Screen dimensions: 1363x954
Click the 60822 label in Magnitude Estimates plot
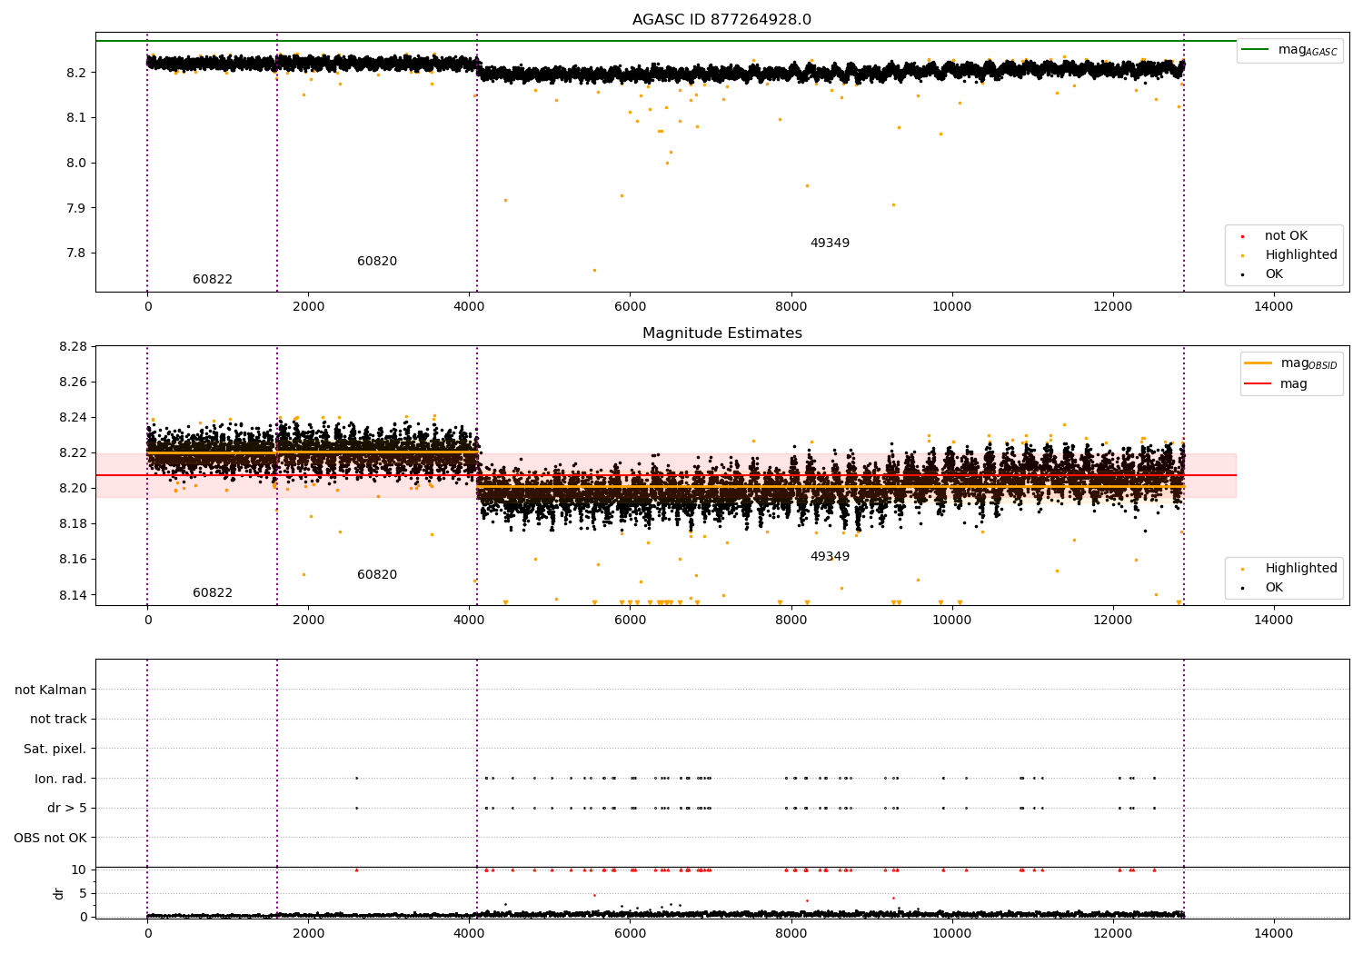pos(213,593)
